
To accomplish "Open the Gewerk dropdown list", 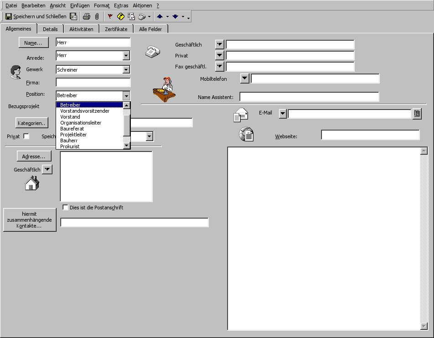I will coord(126,70).
